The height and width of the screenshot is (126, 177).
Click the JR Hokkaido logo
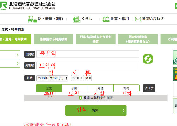click(3, 6)
